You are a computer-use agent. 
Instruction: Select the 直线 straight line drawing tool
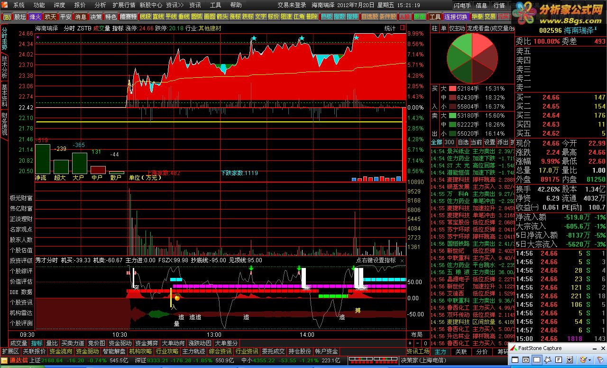pyautogui.click(x=158, y=17)
